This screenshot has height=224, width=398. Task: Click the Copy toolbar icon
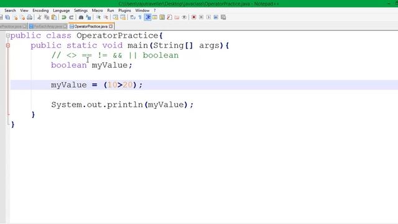(47, 17)
